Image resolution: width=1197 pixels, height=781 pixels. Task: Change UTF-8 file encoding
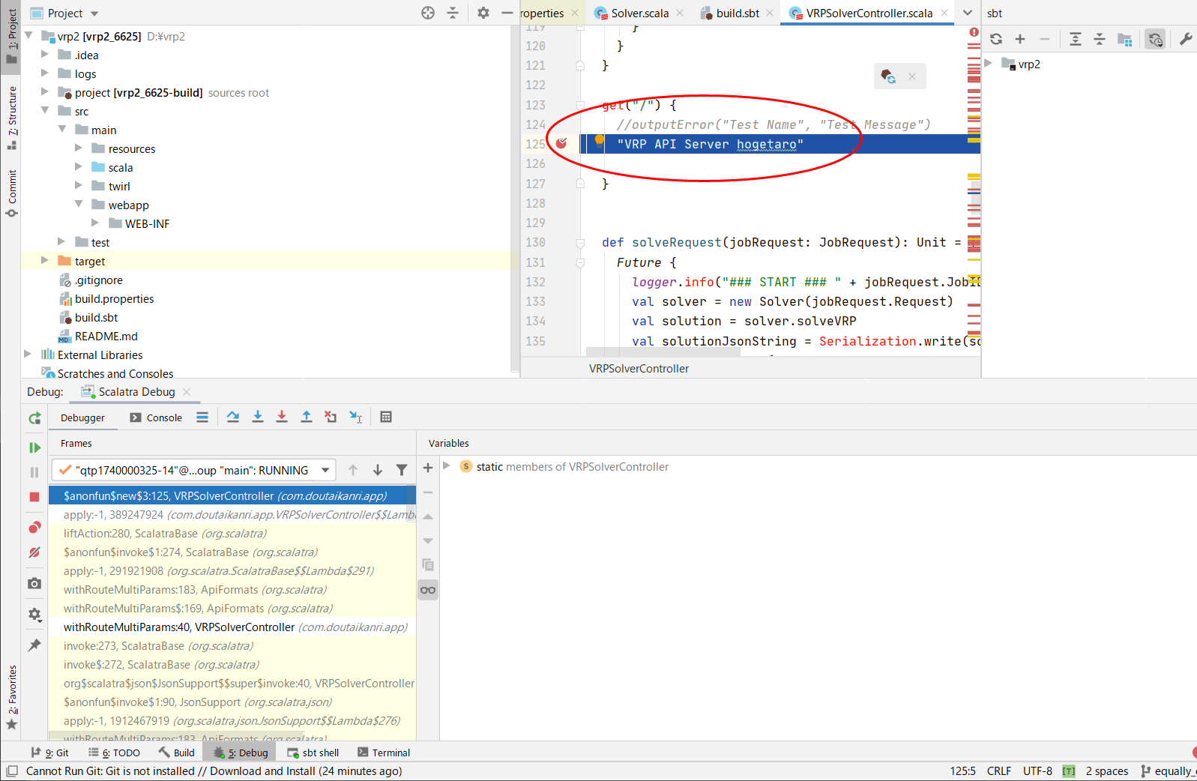point(1037,771)
